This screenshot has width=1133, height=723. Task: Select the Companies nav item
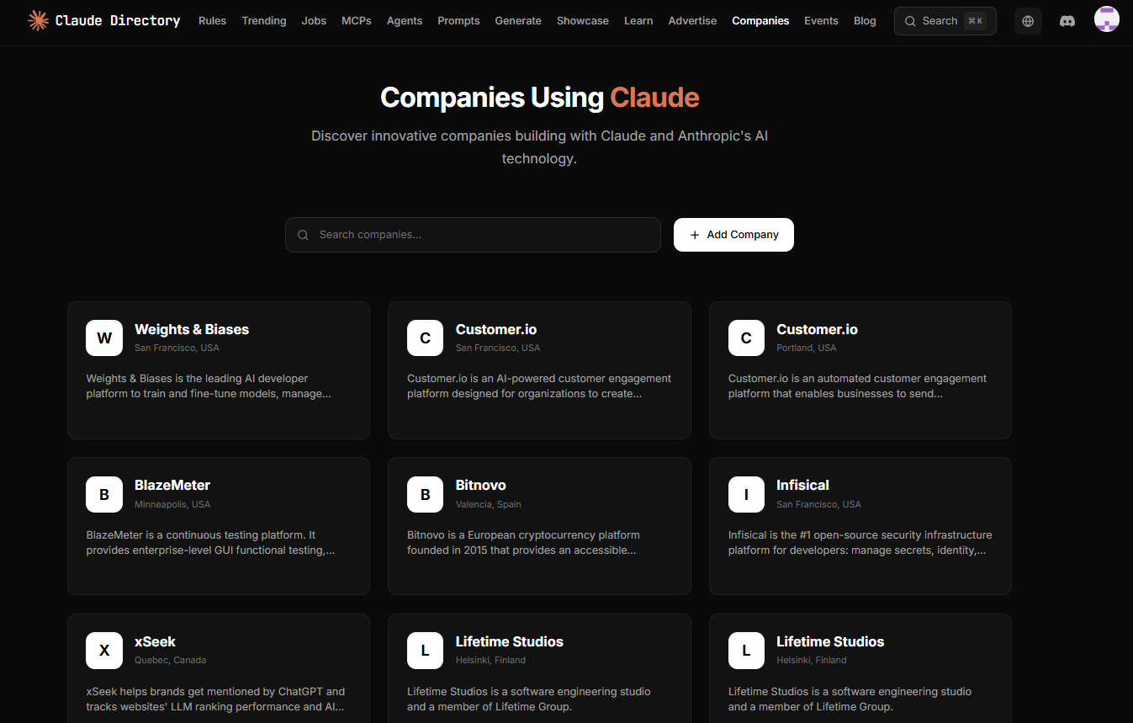pyautogui.click(x=760, y=21)
